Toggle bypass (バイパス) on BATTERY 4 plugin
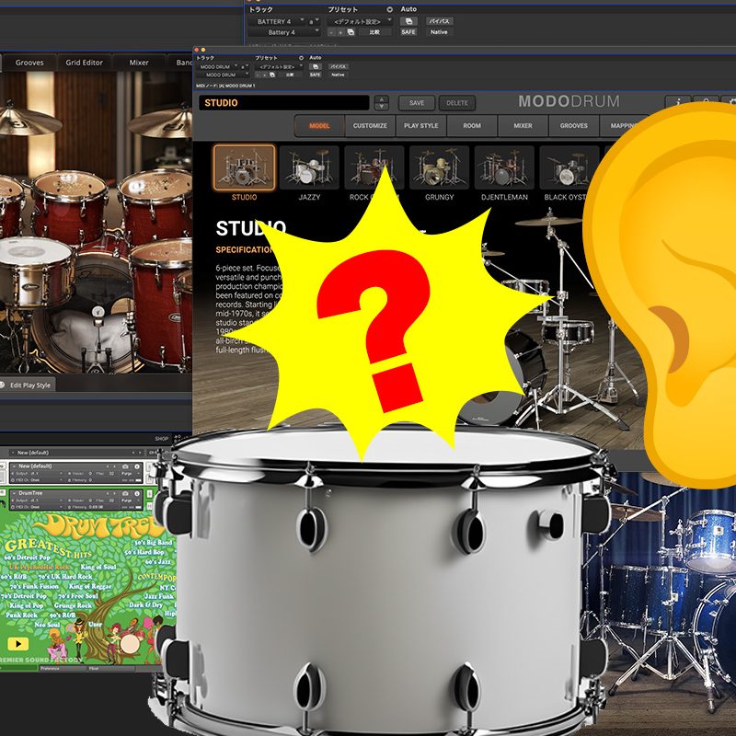Screen dimensions: 736x736 441,20
